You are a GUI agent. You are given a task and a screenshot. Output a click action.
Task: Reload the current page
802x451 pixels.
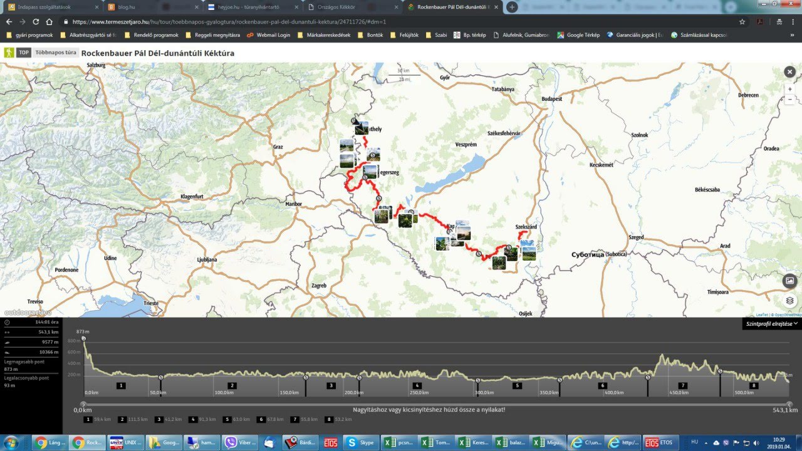pos(36,21)
